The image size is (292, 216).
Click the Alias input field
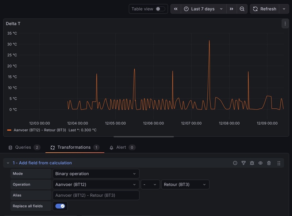point(96,195)
